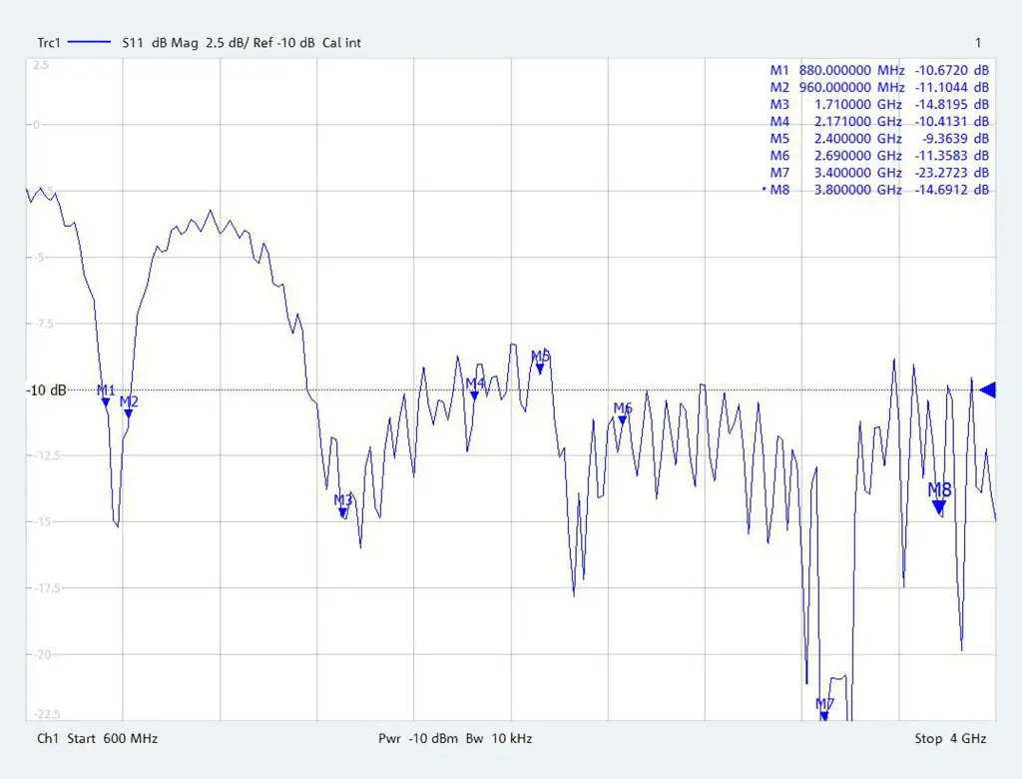Select the active marker M8
Screen dimensions: 1022x779
click(939, 497)
